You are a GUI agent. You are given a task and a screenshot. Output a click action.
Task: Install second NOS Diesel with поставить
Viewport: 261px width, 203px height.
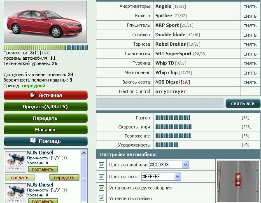tap(43, 201)
